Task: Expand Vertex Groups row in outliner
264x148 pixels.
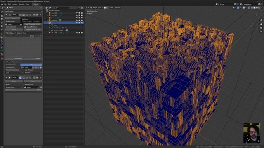Action: point(49,30)
